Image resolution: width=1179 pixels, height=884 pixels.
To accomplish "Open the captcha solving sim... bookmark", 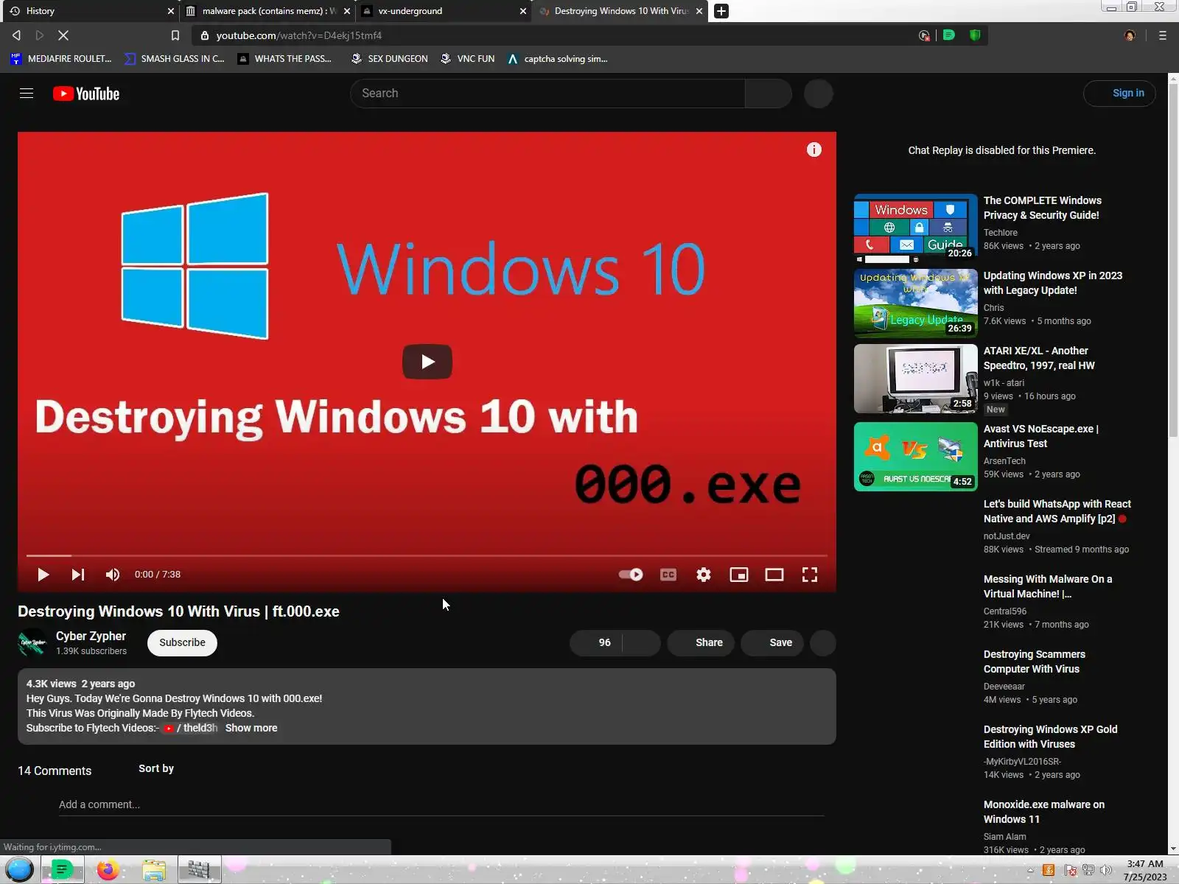I will point(558,59).
